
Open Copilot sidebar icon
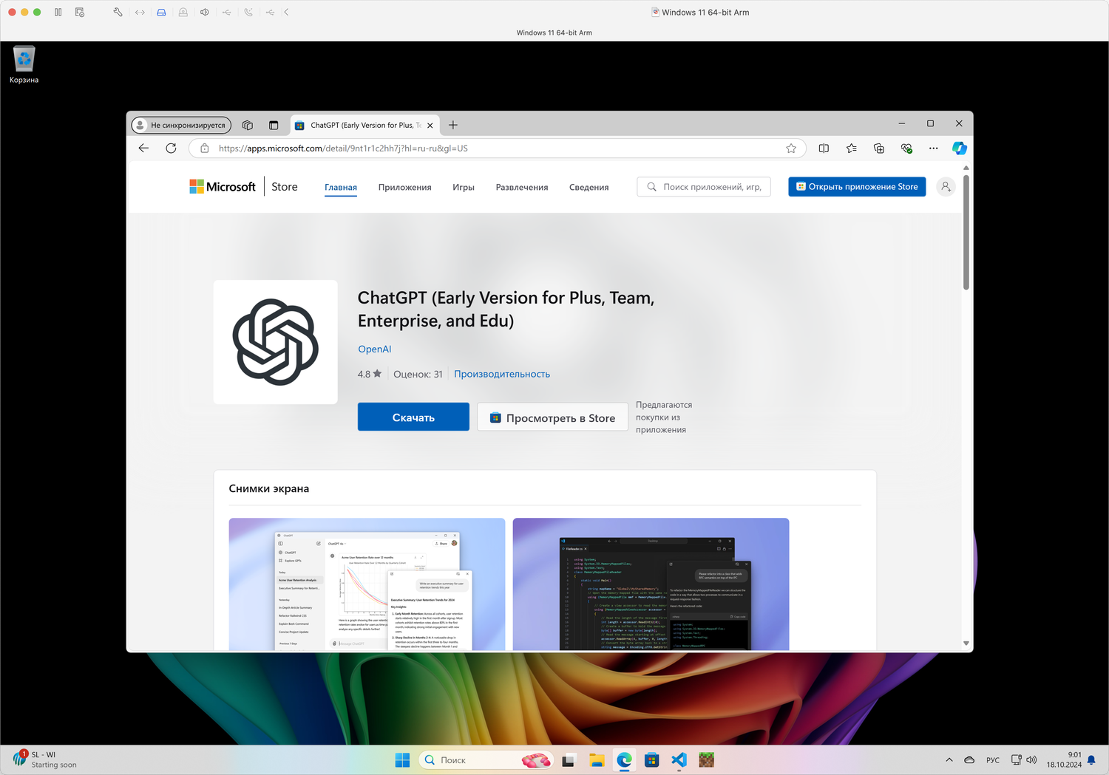[x=960, y=148]
